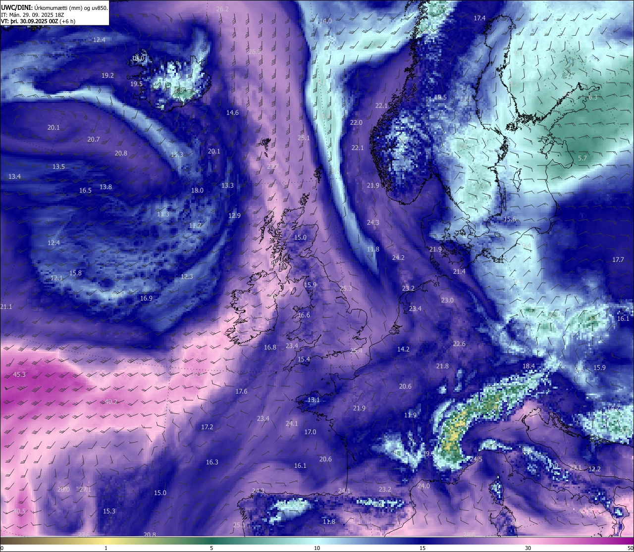This screenshot has width=634, height=552.
Task: Pick the 17.0 value in Bay of Biscay
Action: 310,432
